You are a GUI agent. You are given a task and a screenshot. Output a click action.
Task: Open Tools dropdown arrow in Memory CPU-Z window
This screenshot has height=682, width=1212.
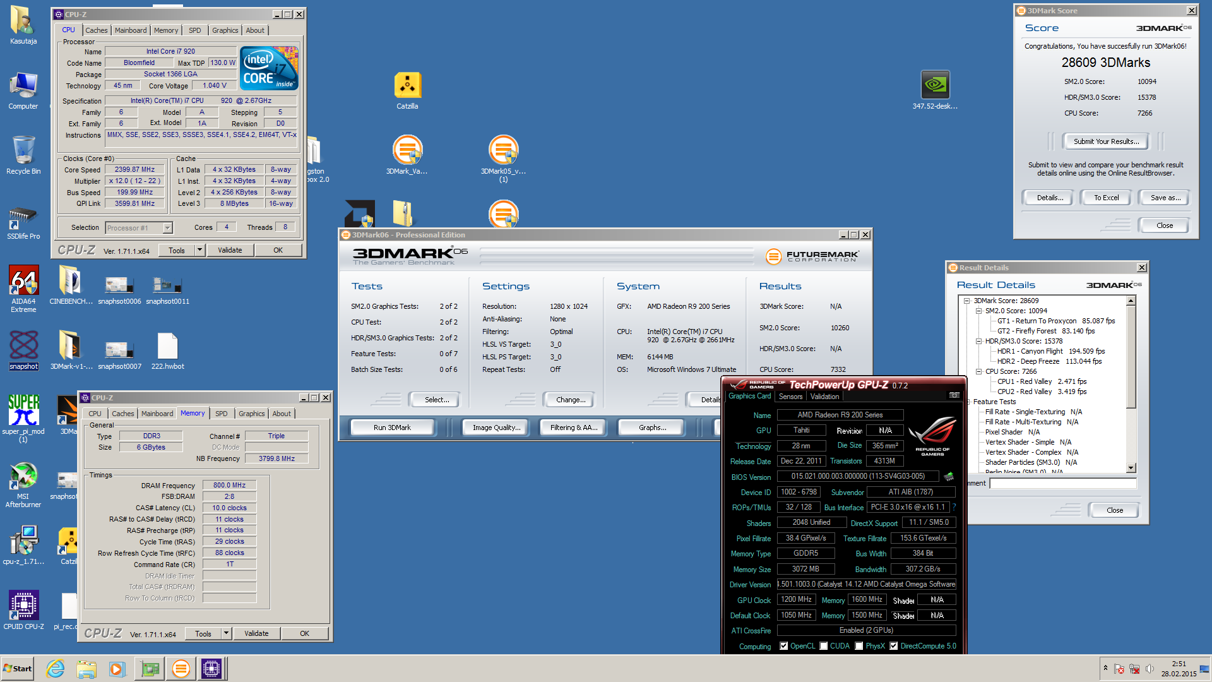(227, 633)
